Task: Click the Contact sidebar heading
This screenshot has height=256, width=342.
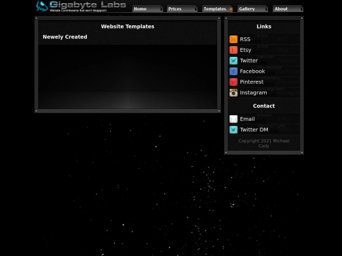Action: pyautogui.click(x=264, y=106)
